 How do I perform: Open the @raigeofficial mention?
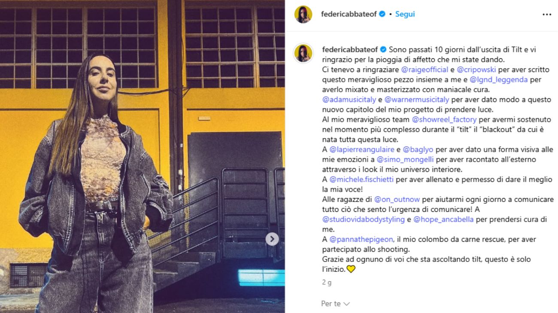coord(425,69)
